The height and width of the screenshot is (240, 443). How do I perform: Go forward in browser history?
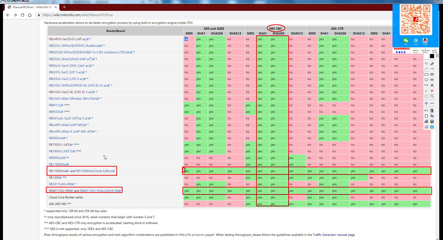click(x=15, y=15)
